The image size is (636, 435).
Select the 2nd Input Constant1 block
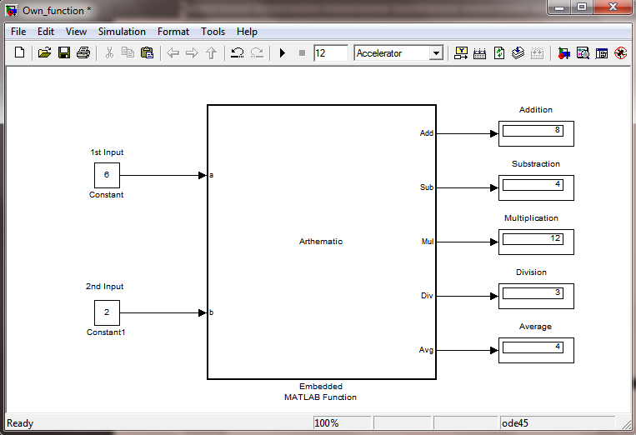(x=107, y=312)
